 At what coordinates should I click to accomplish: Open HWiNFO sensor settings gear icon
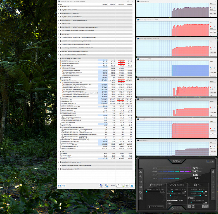[127, 186]
